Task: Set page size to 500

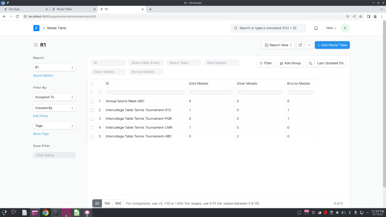Action: coord(118,203)
